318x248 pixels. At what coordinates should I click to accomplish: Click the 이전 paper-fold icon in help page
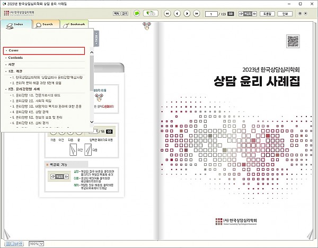(73, 149)
